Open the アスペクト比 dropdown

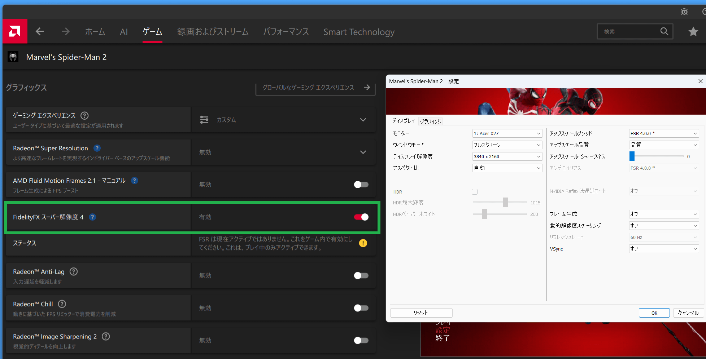tap(507, 168)
